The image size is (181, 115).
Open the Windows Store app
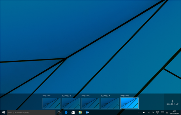[x=73, y=112]
